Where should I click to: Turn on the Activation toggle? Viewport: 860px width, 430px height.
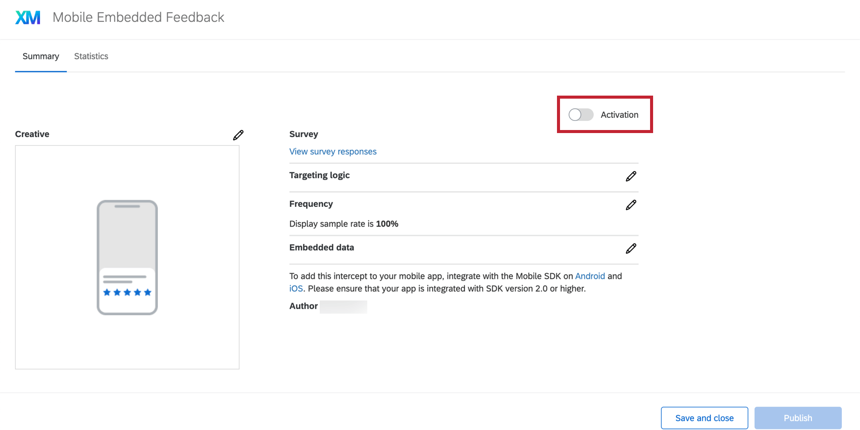point(581,115)
